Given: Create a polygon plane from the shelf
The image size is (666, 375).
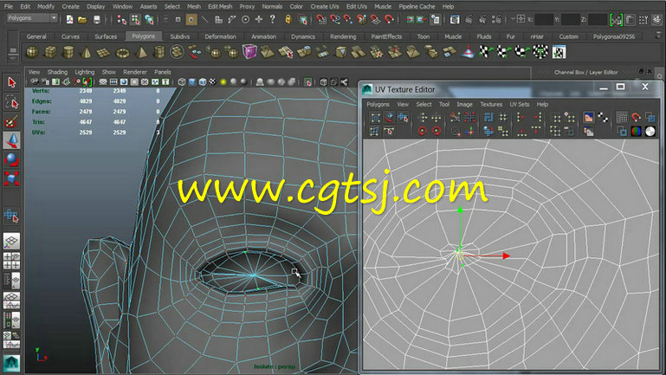Looking at the screenshot, I should coord(104,53).
